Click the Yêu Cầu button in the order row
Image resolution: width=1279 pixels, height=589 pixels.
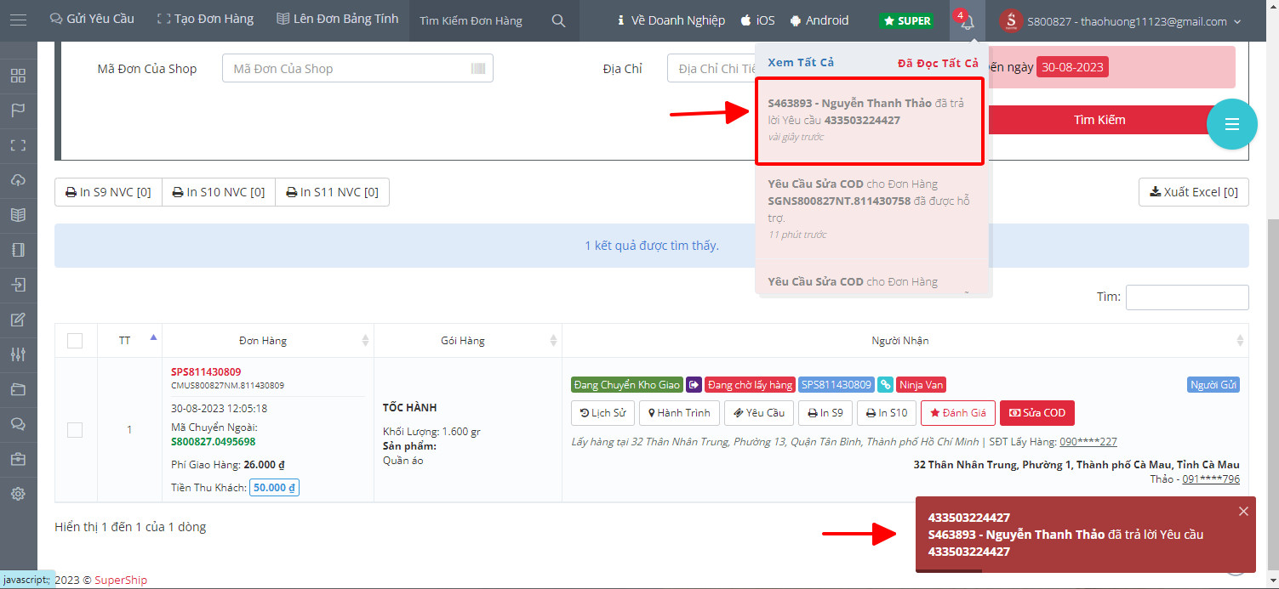point(759,413)
